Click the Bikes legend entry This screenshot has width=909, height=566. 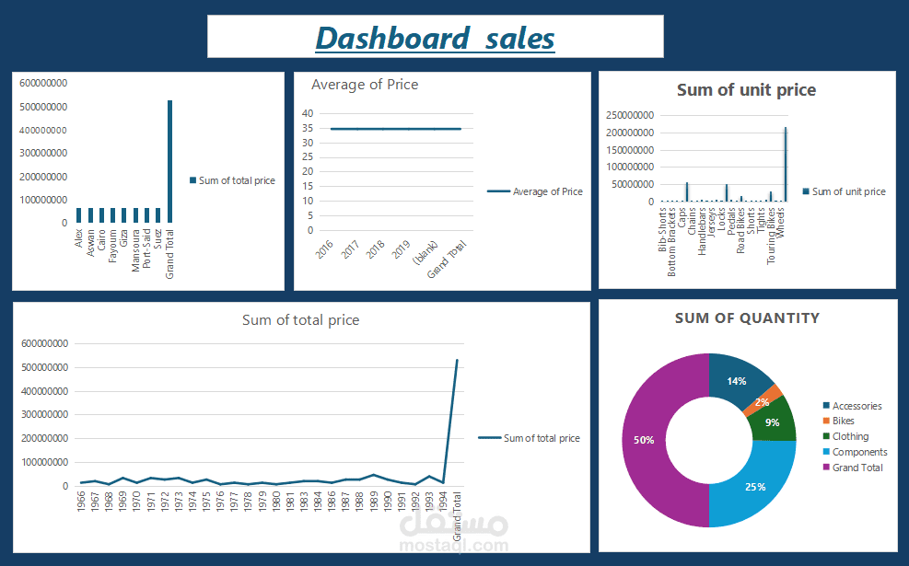(x=839, y=421)
